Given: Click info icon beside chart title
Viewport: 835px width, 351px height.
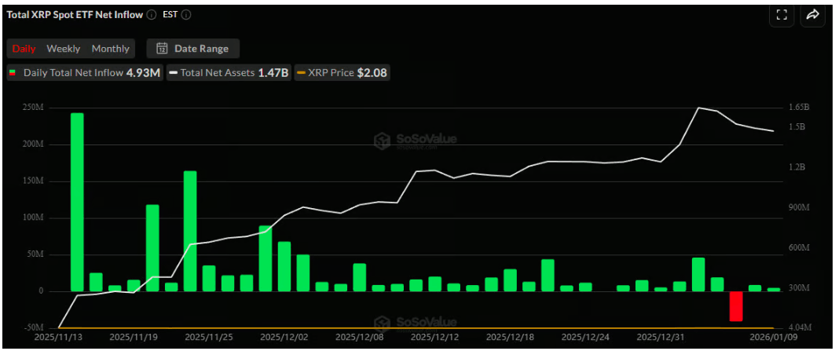Looking at the screenshot, I should click(152, 15).
